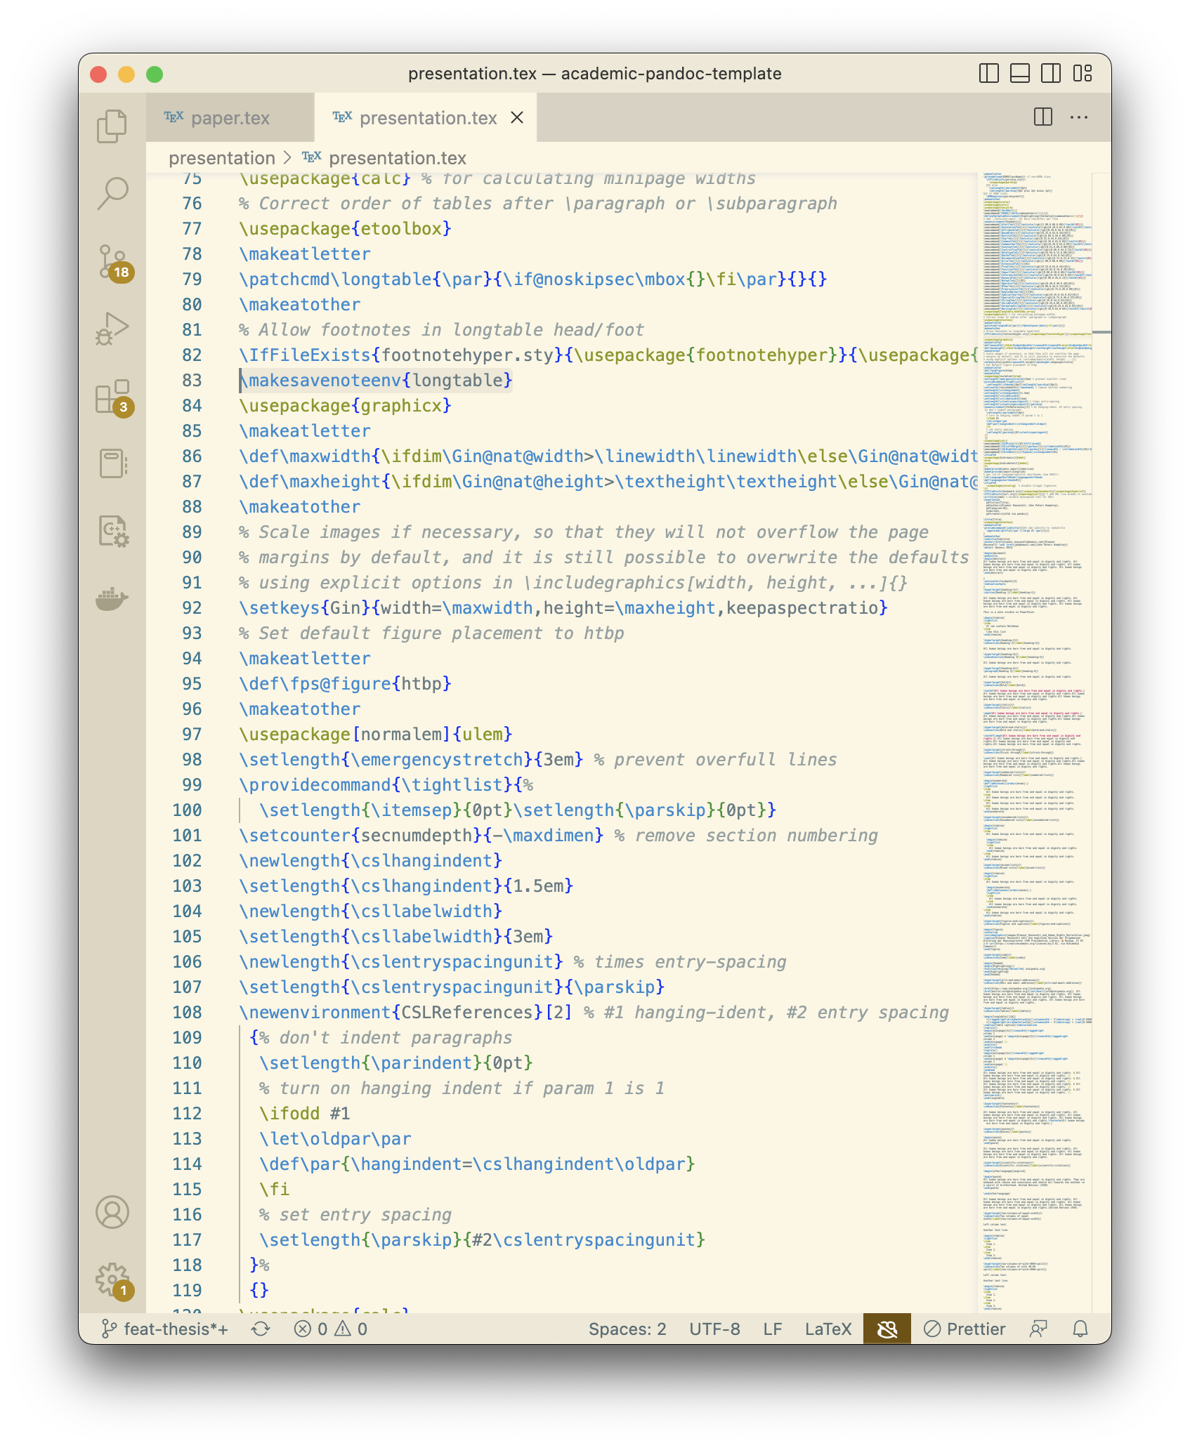Image resolution: width=1190 pixels, height=1448 pixels.
Task: Toggle bottom panel layout
Action: coord(1019,73)
